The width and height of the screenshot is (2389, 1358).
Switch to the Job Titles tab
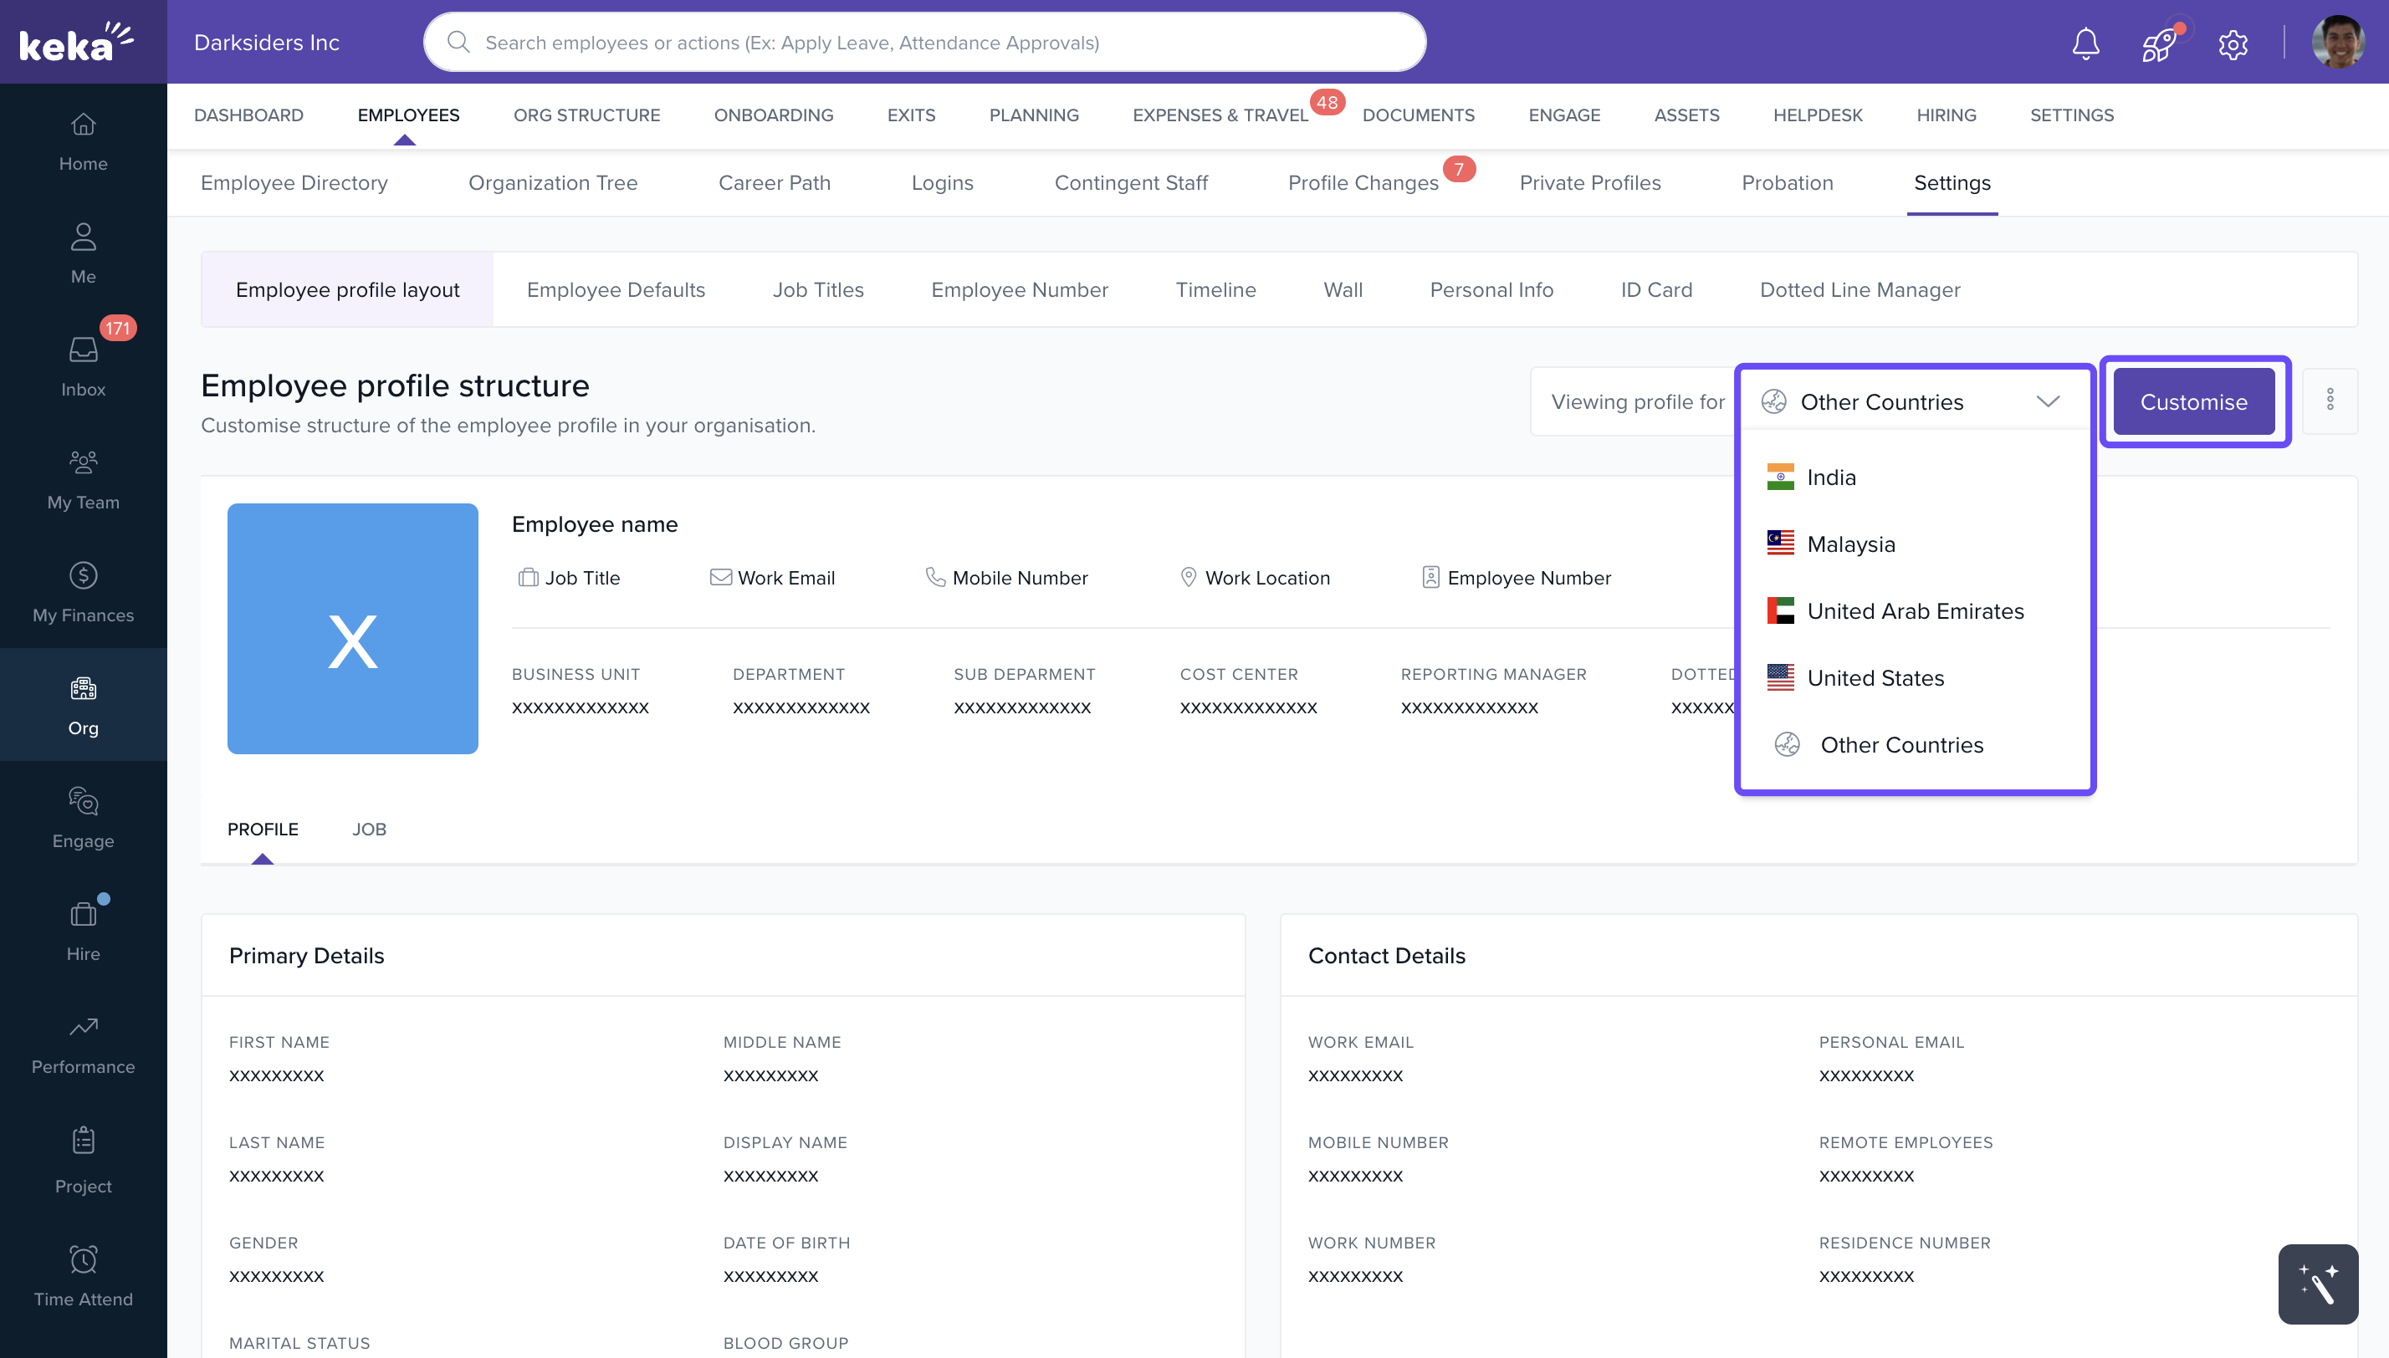pyautogui.click(x=817, y=290)
